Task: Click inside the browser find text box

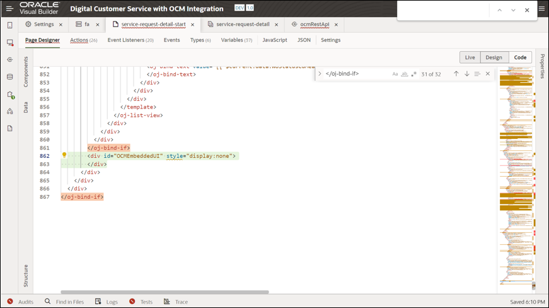Action: point(444,10)
